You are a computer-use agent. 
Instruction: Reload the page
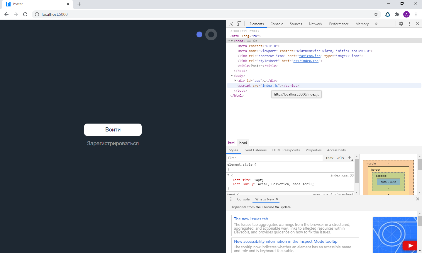click(x=25, y=14)
